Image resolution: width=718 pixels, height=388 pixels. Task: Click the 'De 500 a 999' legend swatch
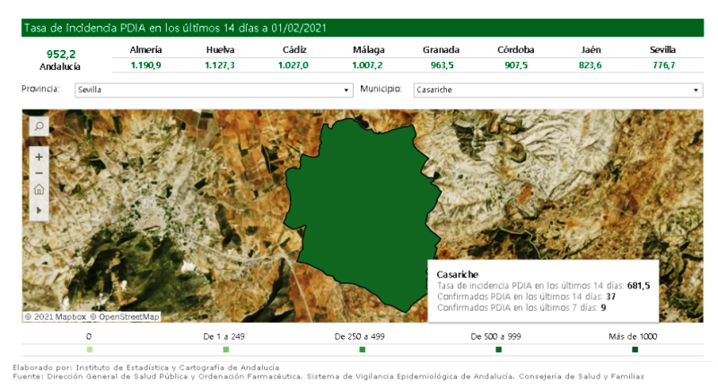point(499,349)
